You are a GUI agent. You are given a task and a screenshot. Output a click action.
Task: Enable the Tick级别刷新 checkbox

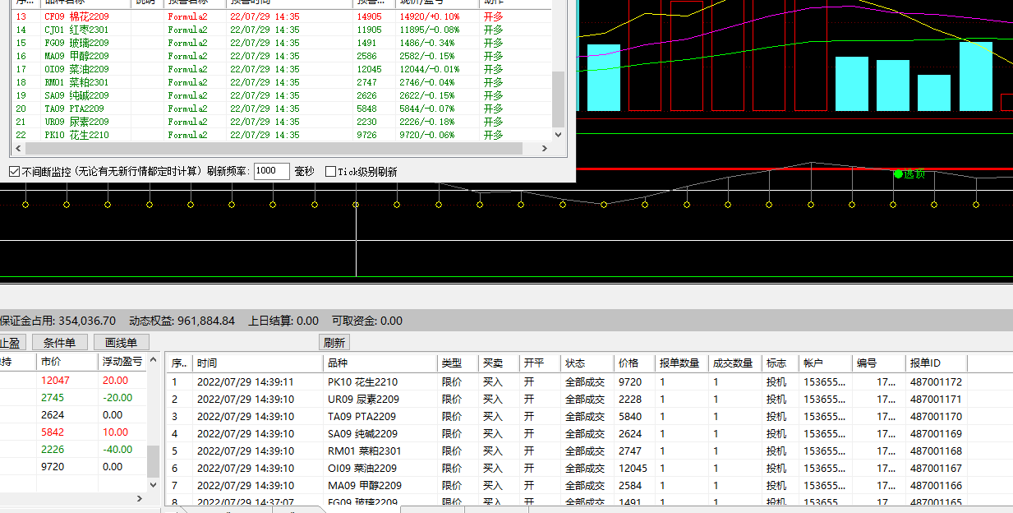330,172
